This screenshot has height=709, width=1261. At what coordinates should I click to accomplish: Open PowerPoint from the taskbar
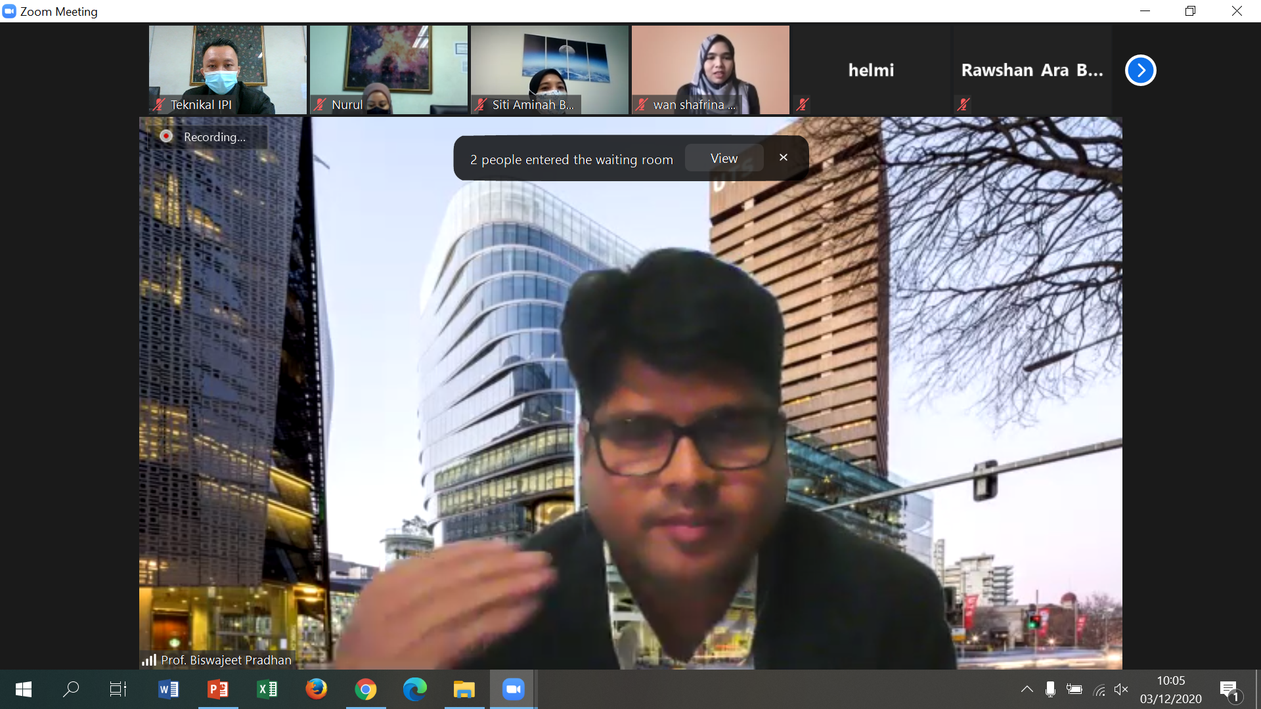[218, 689]
